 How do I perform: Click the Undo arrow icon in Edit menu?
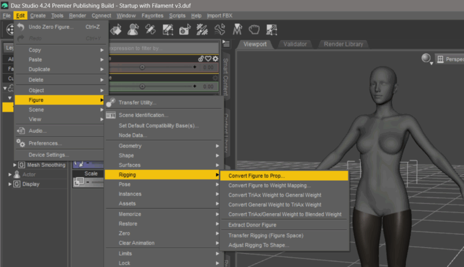coord(21,27)
